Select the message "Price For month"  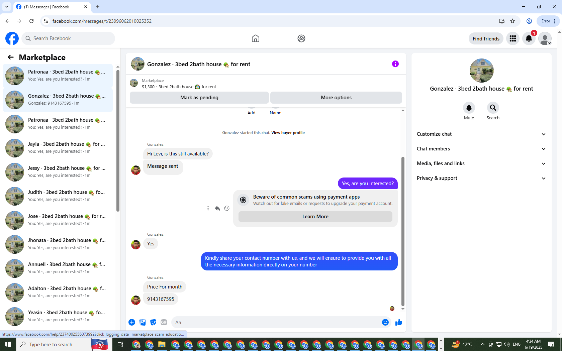click(x=165, y=287)
